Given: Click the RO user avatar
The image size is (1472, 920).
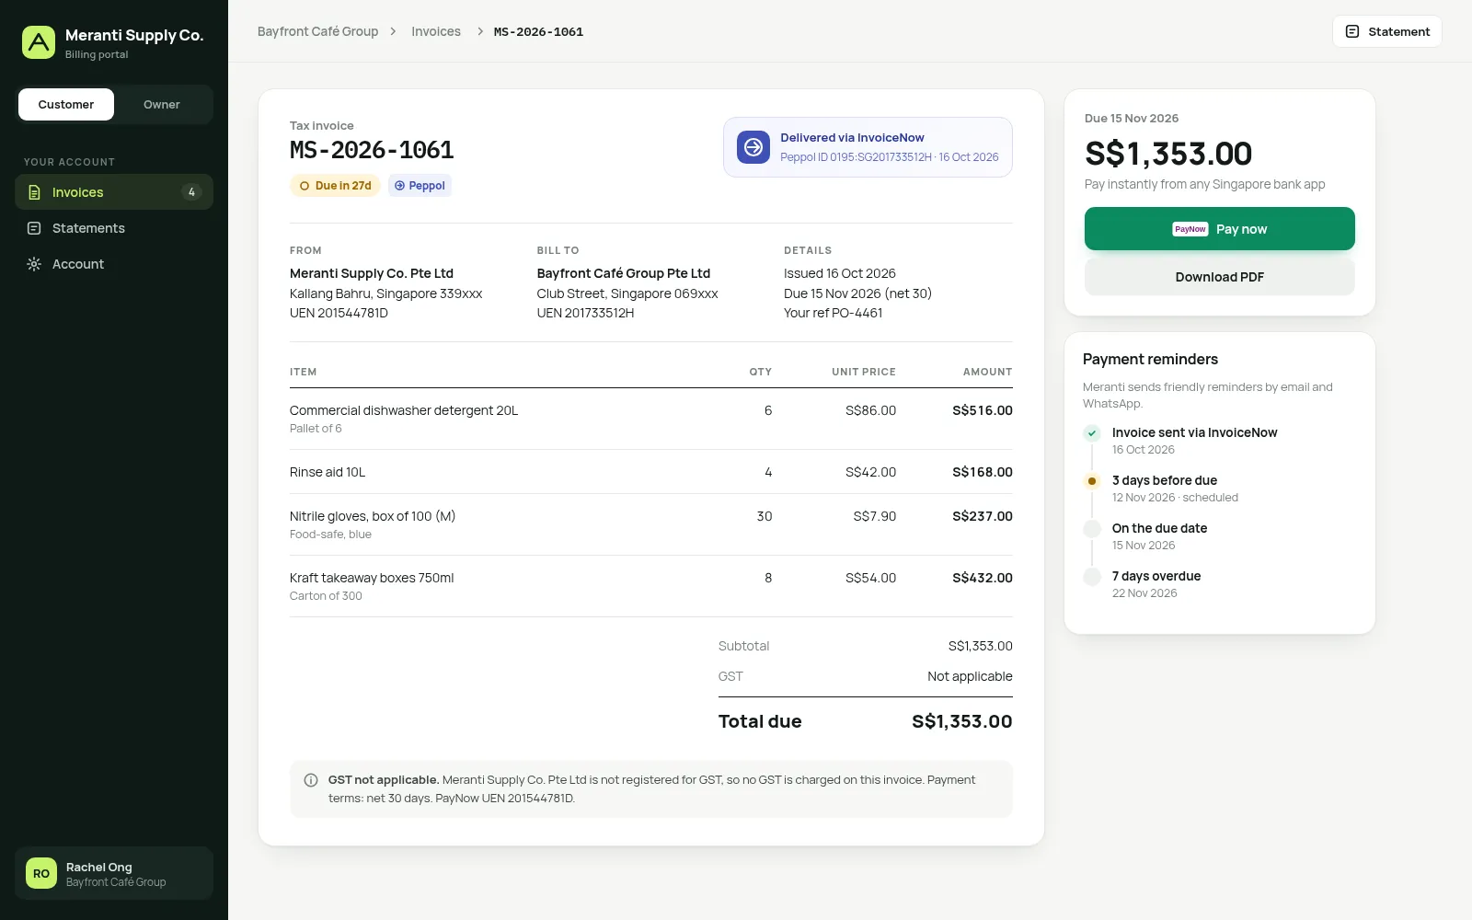Looking at the screenshot, I should pyautogui.click(x=41, y=873).
